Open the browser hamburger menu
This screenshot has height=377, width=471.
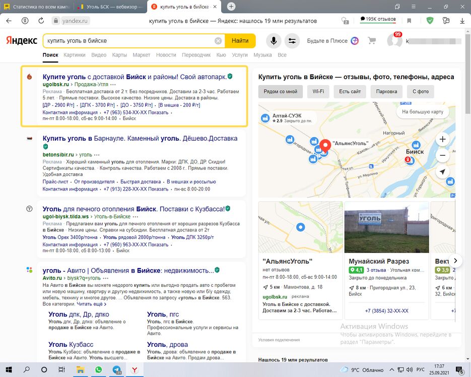414,7
